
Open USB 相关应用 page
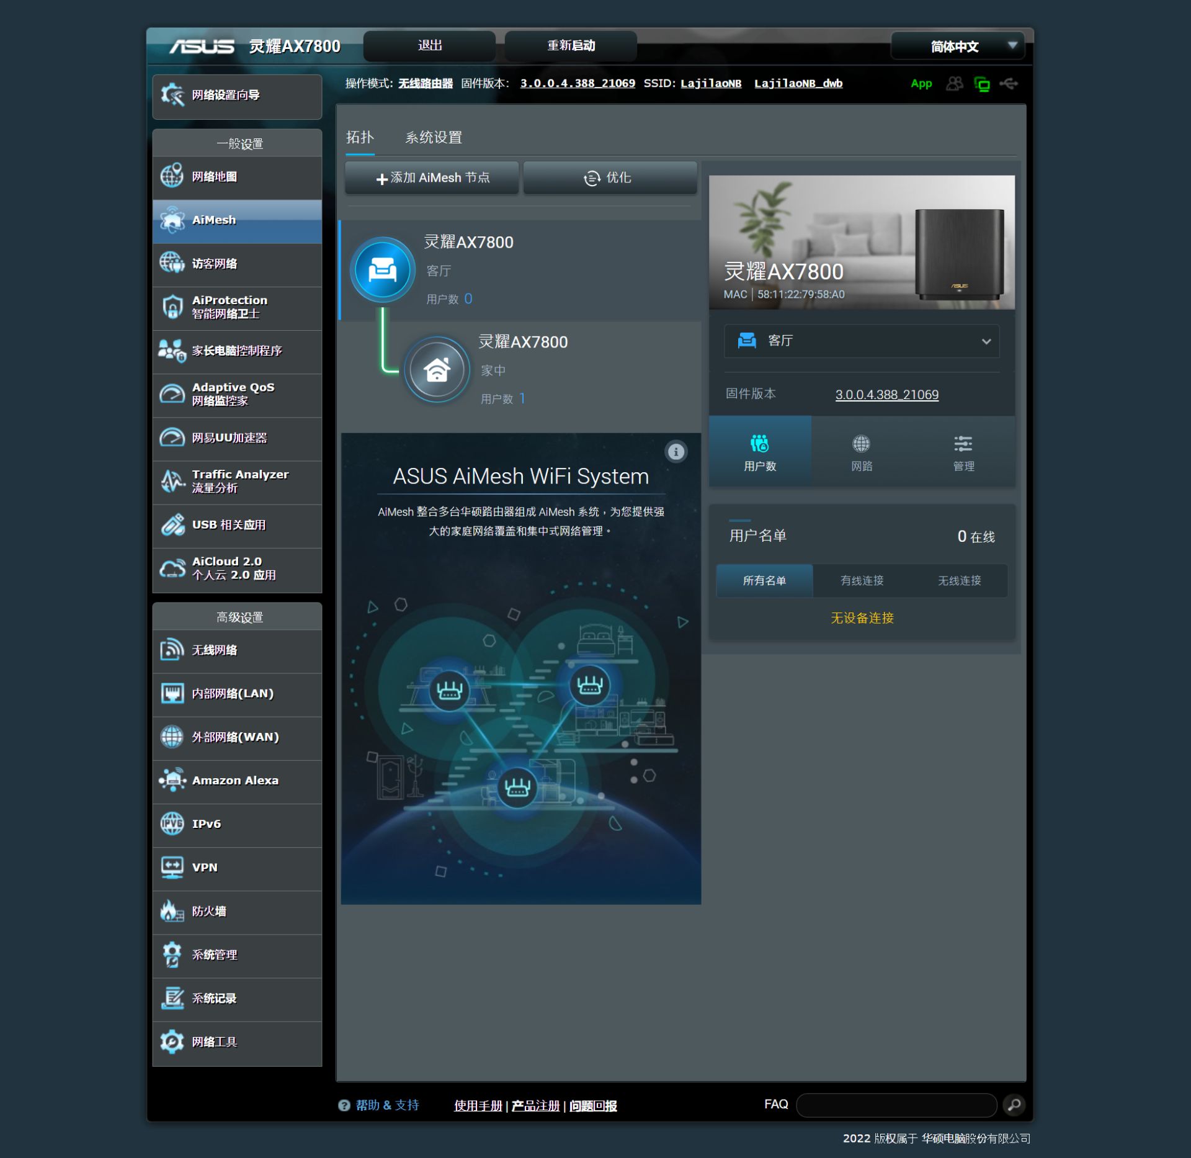click(237, 525)
